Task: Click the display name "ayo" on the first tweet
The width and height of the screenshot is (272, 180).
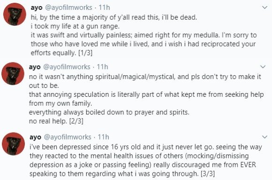Action: click(37, 8)
